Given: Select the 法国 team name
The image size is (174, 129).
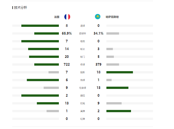Looking at the screenshot, I should pyautogui.click(x=57, y=17).
